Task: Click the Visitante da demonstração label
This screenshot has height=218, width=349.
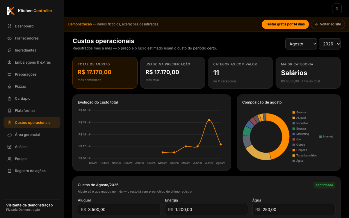Action: tap(29, 205)
